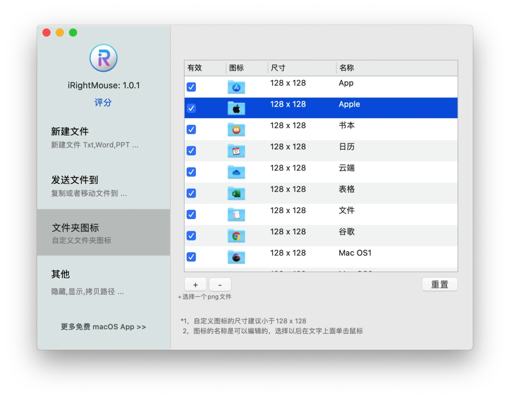Click the iRightMouse logo icon
Image resolution: width=510 pixels, height=399 pixels.
104,58
